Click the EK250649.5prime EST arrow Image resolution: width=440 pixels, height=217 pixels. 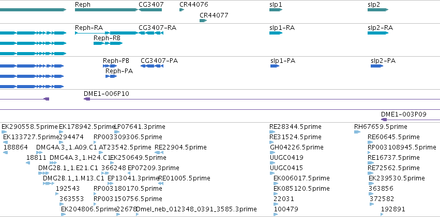pos(111,163)
